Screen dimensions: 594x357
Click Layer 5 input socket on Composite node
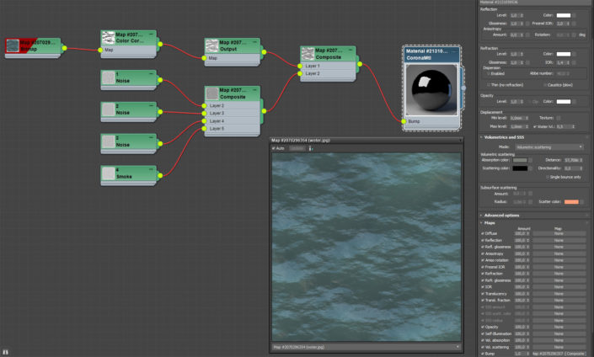coord(202,129)
